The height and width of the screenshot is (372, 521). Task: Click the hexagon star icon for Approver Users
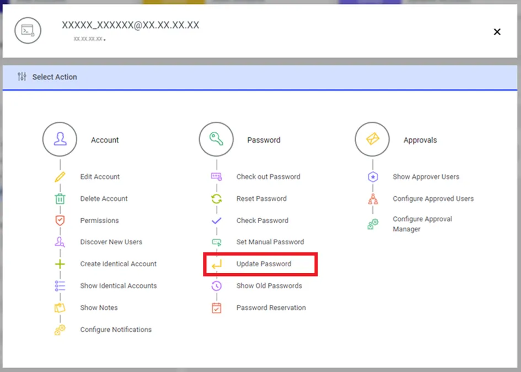373,177
